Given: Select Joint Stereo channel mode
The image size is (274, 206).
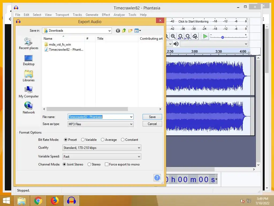Looking at the screenshot, I should pos(73,164).
